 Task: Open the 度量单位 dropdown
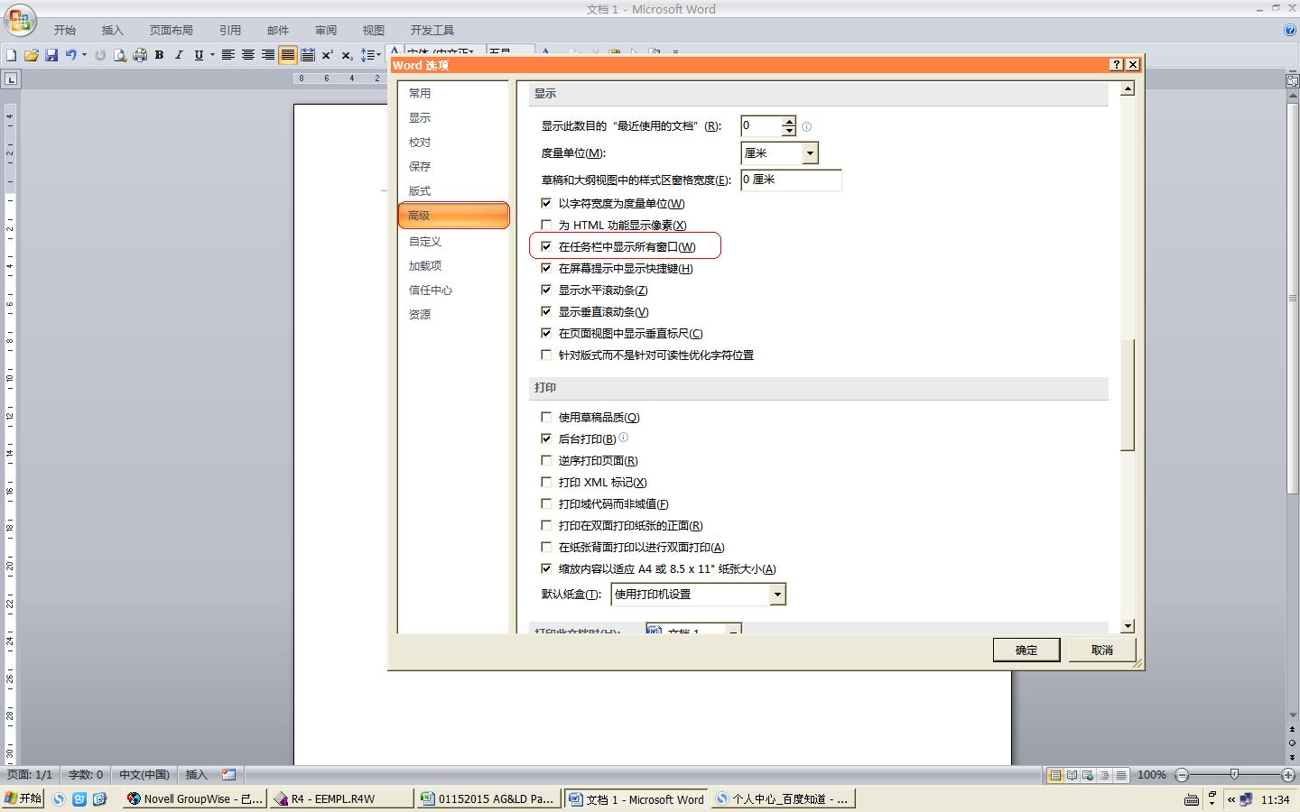click(810, 153)
